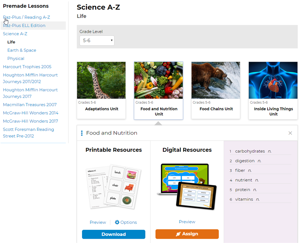306x243 pixels.
Task: Click the word 'carbohydrates' in vocabulary list
Action: [250, 151]
